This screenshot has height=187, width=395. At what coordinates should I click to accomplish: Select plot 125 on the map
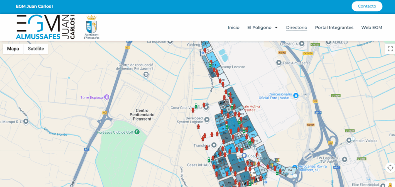click(x=265, y=158)
